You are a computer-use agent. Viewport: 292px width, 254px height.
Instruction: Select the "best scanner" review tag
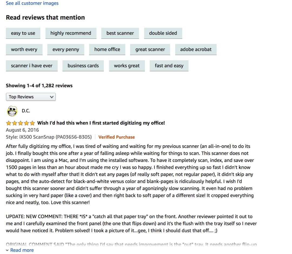point(120,33)
